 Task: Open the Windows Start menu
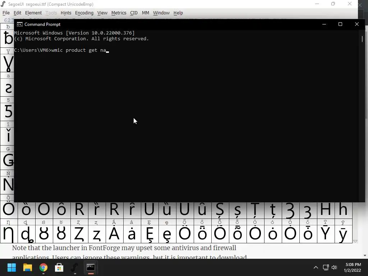pos(12,267)
